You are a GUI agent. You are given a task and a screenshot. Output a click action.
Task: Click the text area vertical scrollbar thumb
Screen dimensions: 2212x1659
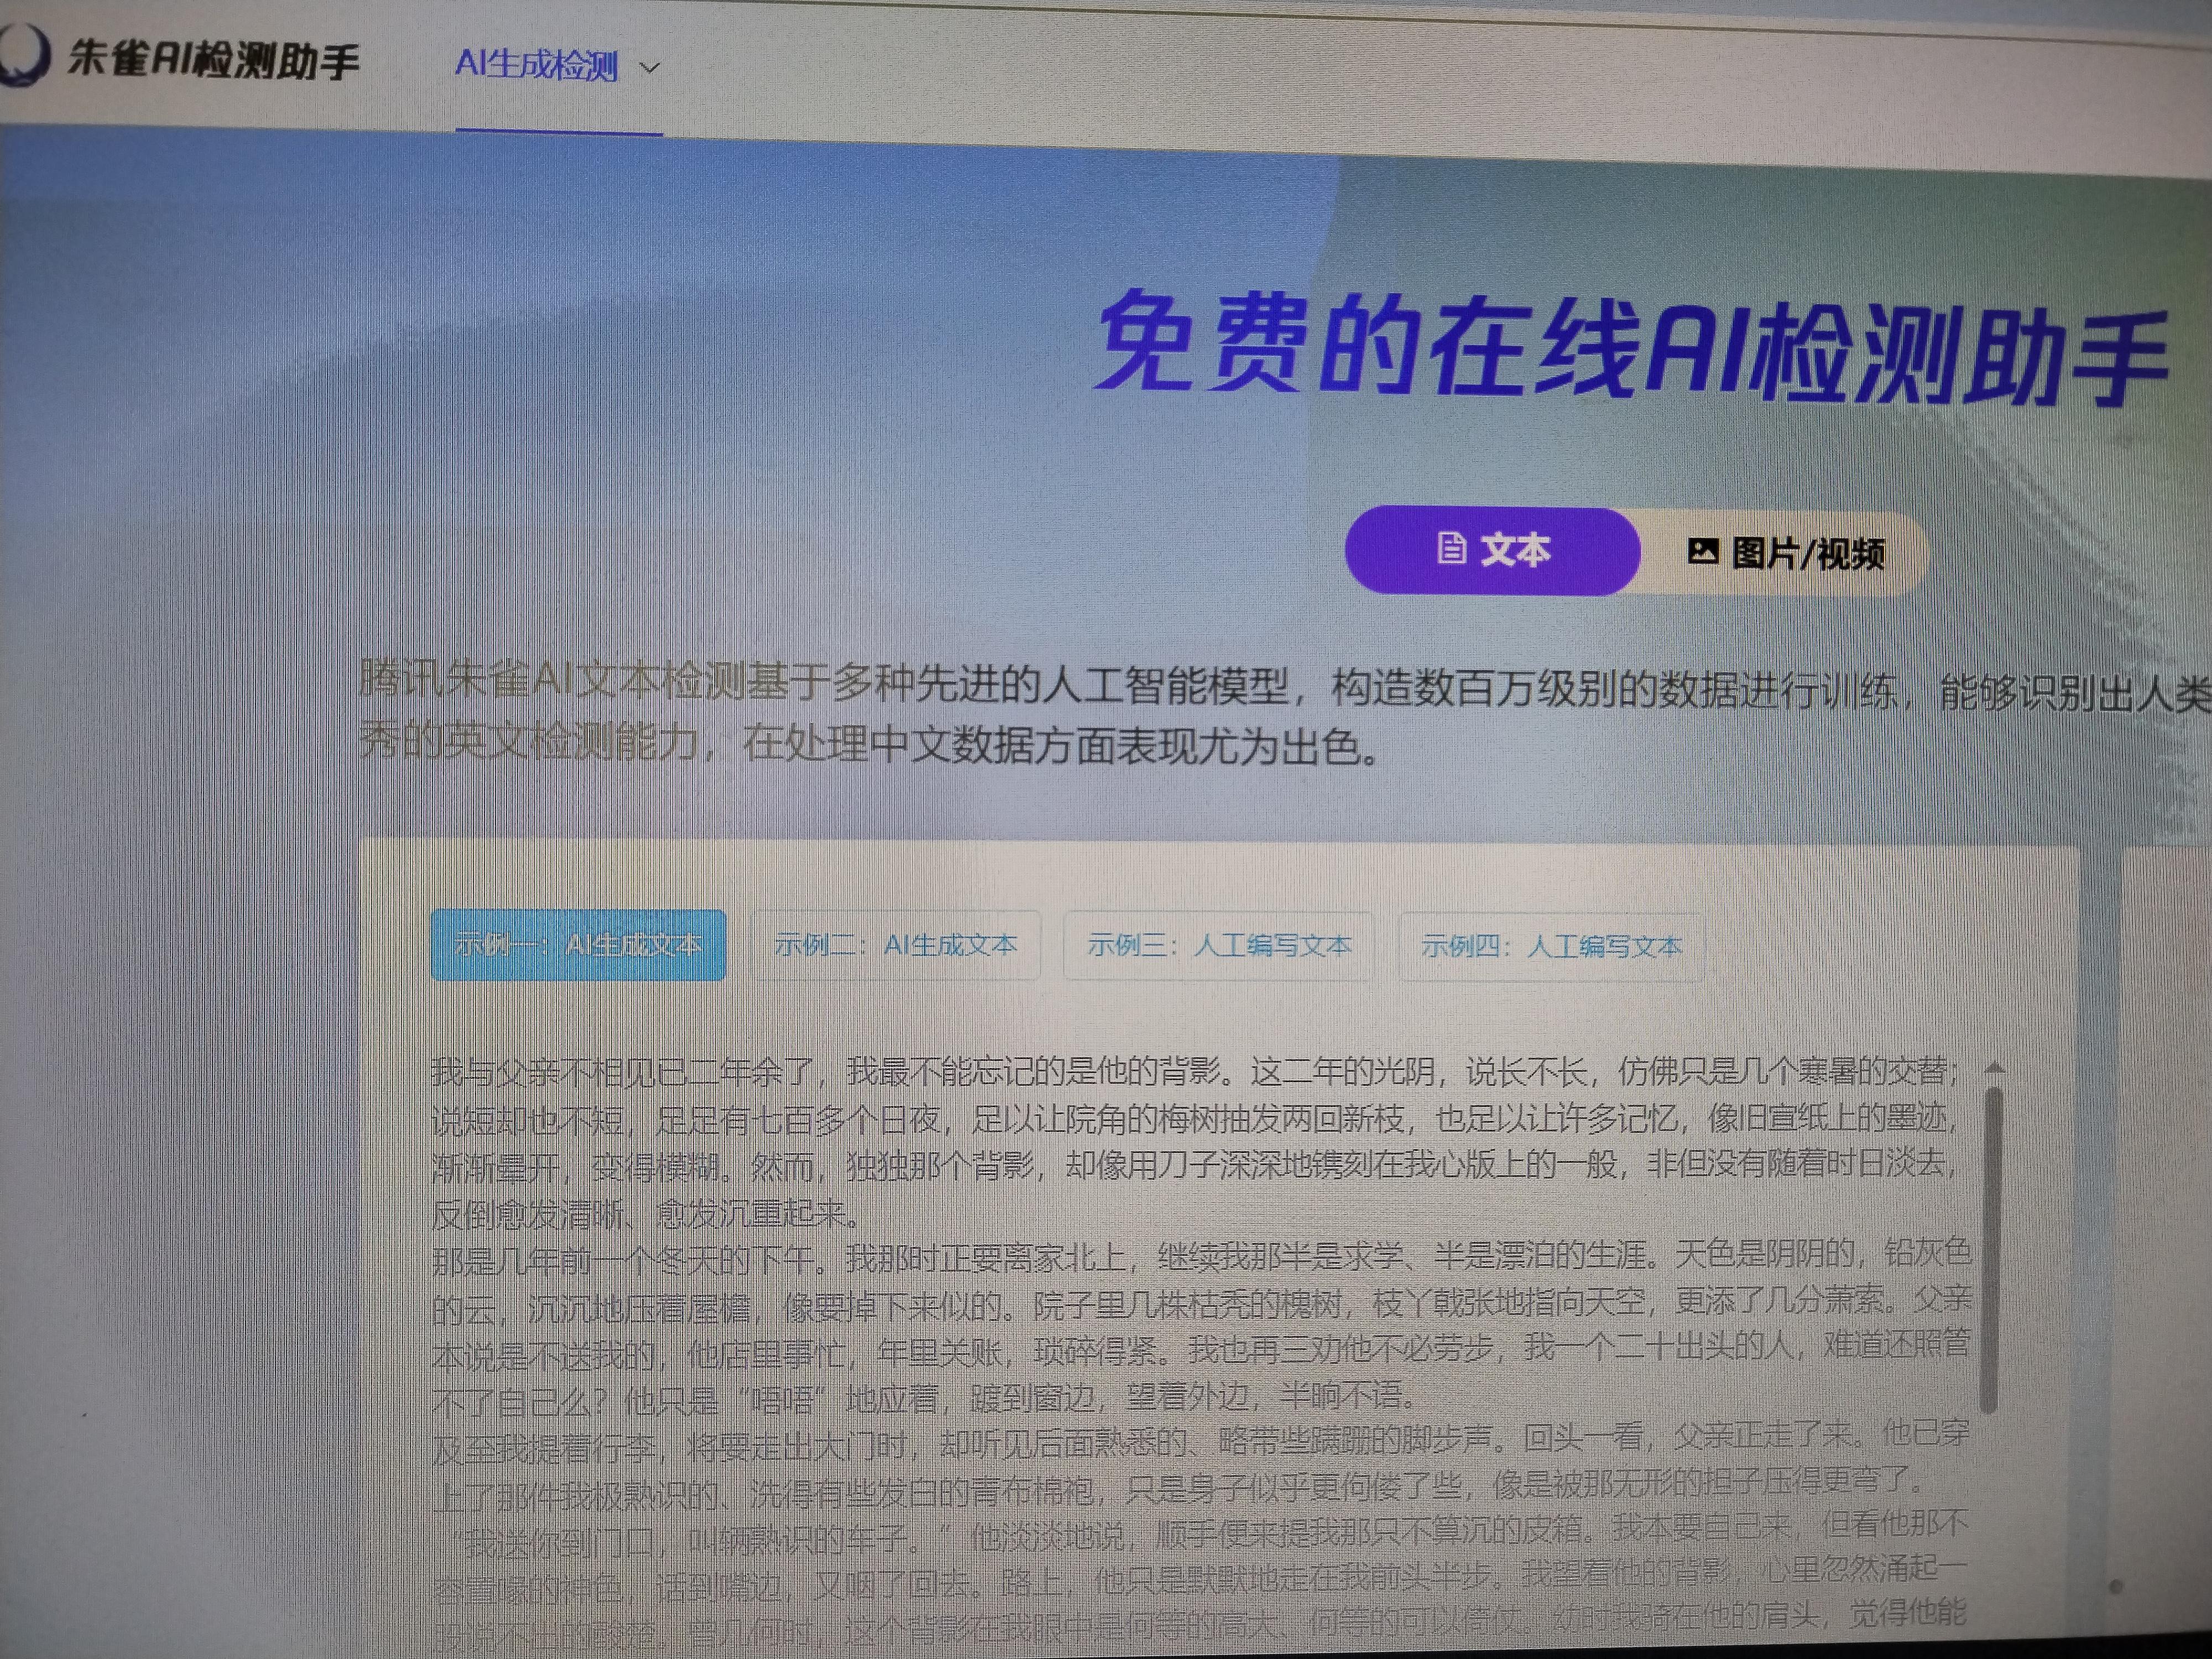point(1991,1250)
